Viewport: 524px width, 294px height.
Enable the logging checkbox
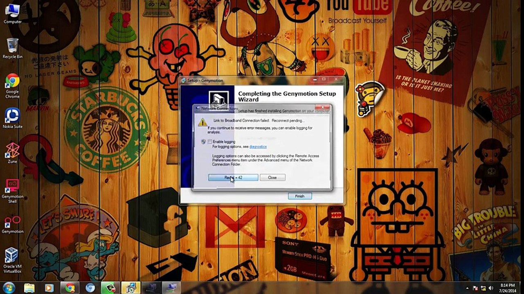click(210, 142)
